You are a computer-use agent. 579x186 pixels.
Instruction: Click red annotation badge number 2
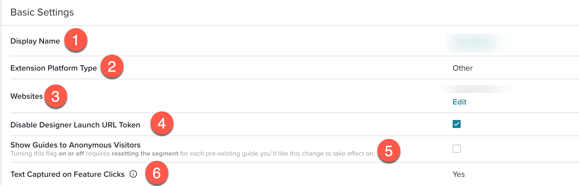[x=112, y=66]
